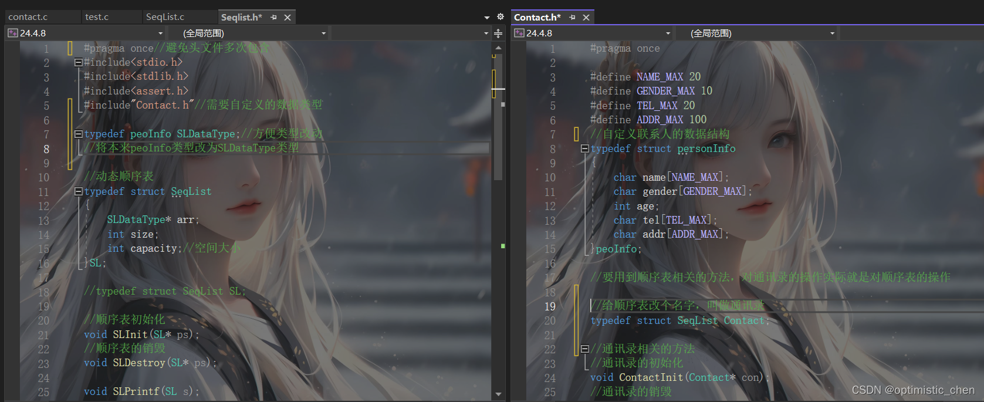Viewport: 984px width, 402px height.
Task: Click the 24.4.8 project icon in left pane
Action: coord(12,33)
